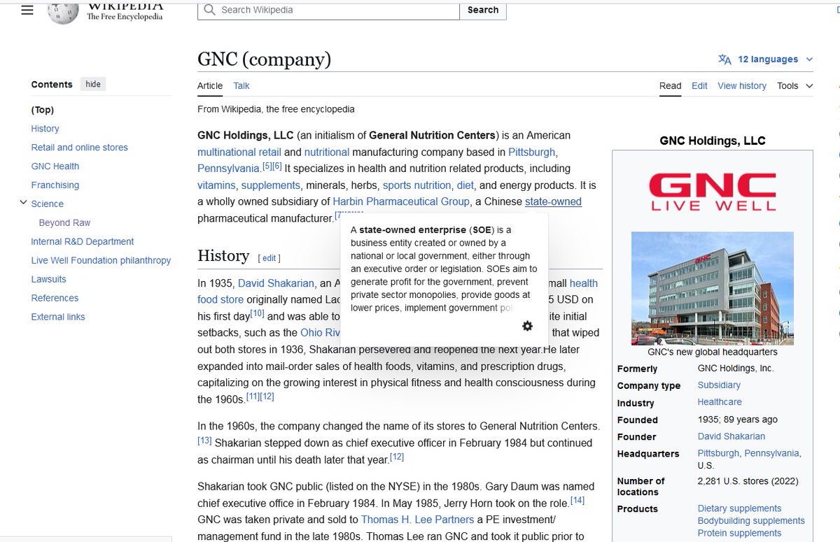Open Protein supplements infobox link

[x=739, y=533]
